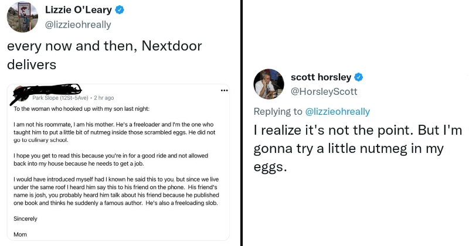
Task: Open the three-dot menu on Nextdoor post
Action: click(224, 91)
